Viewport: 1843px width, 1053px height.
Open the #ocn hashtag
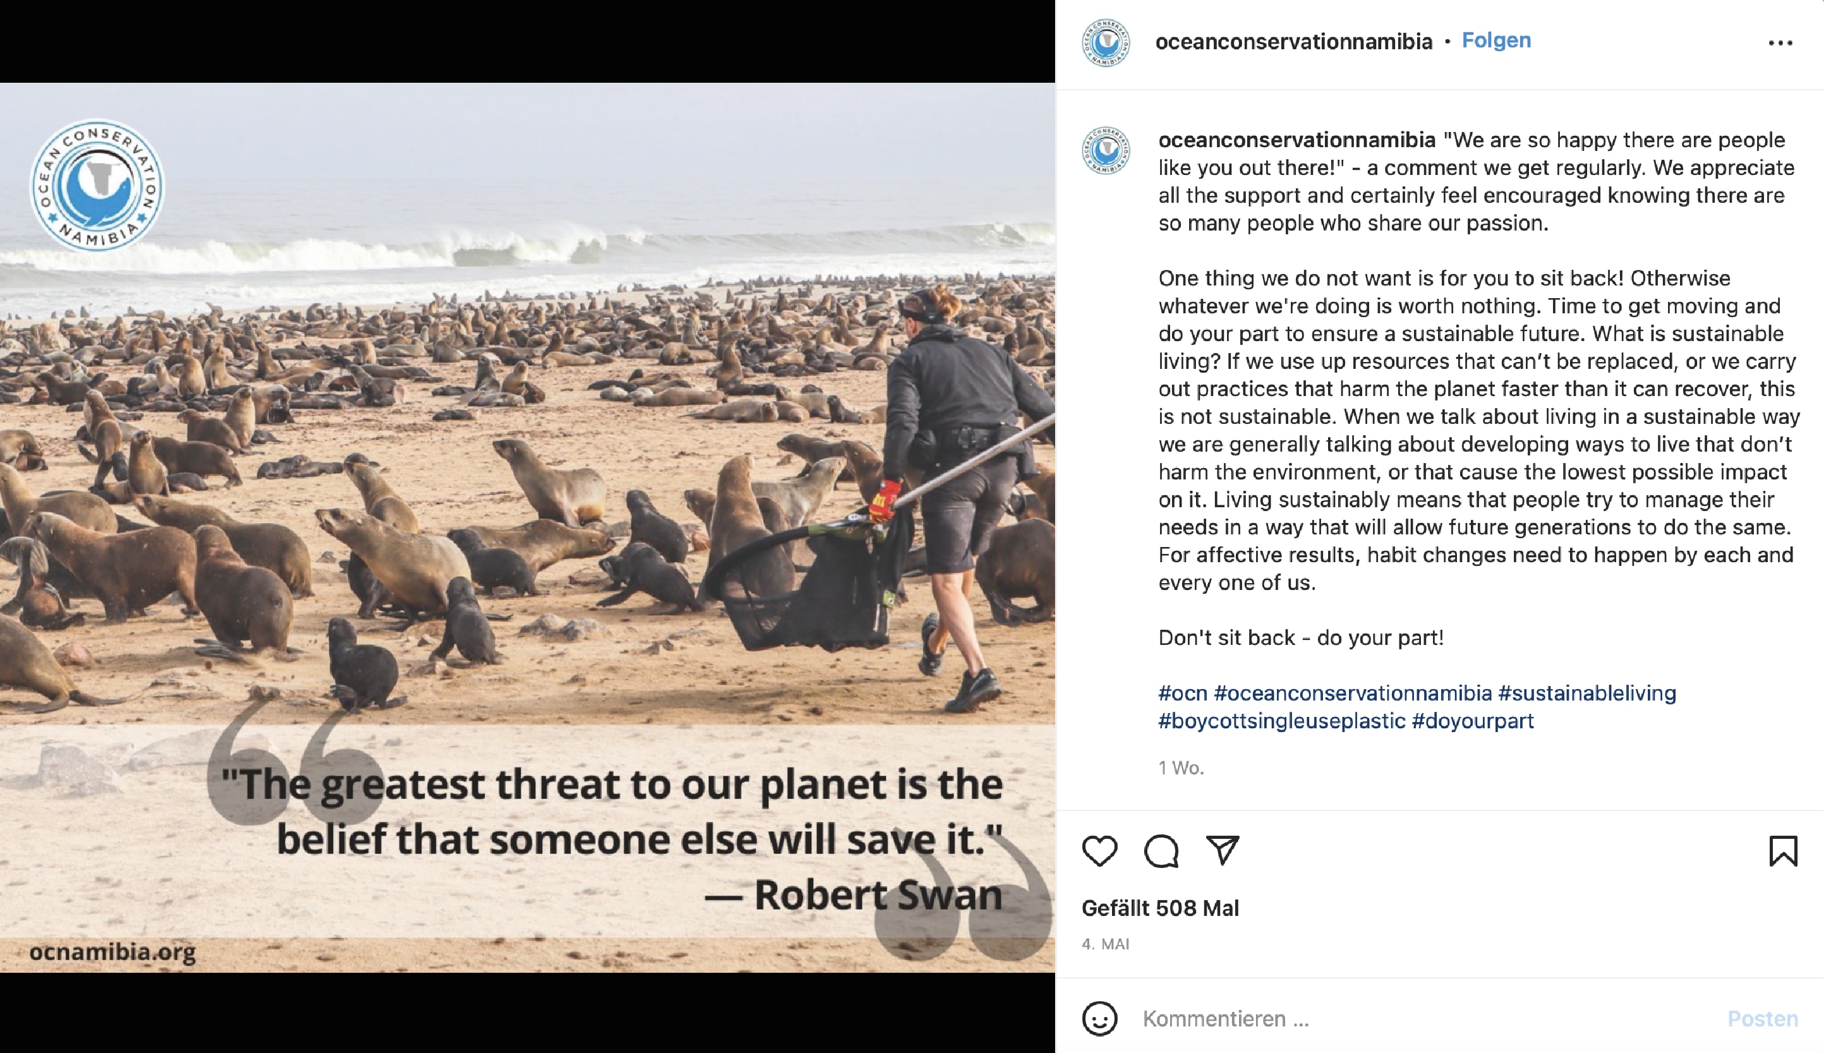[x=1183, y=693]
